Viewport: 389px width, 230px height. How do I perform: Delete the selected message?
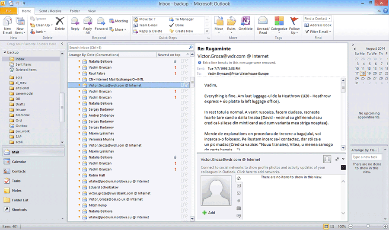(x=60, y=24)
